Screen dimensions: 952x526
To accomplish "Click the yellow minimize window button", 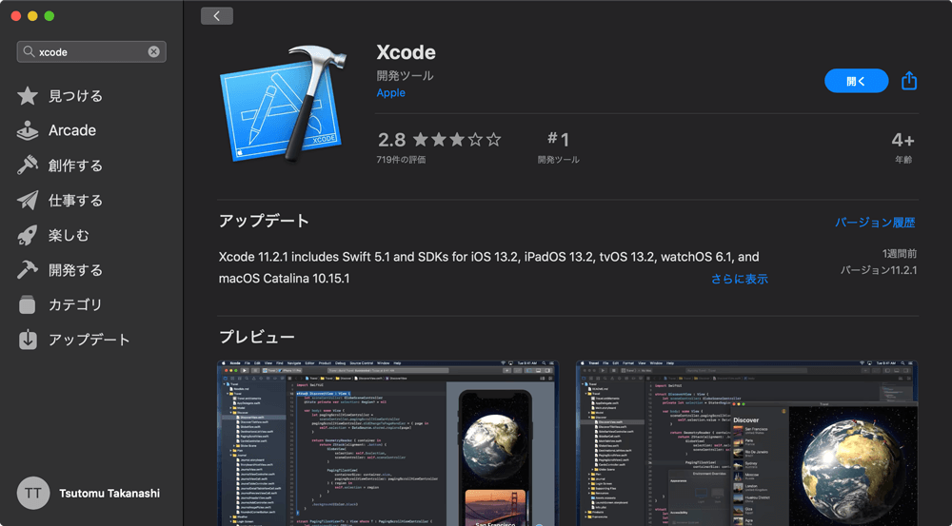I will click(x=32, y=16).
